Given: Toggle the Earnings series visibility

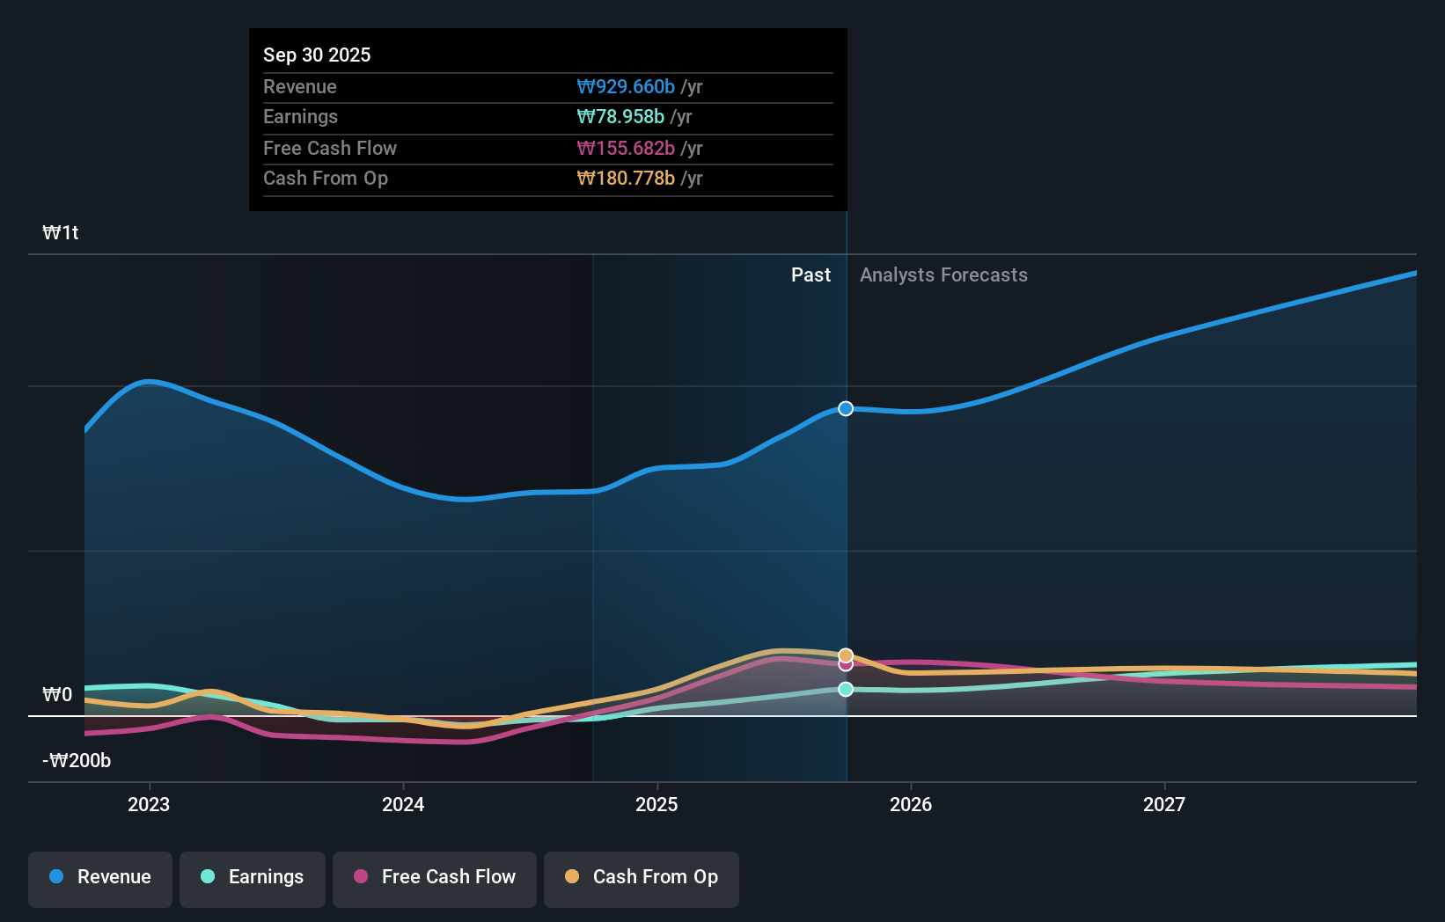Looking at the screenshot, I should pos(252,878).
